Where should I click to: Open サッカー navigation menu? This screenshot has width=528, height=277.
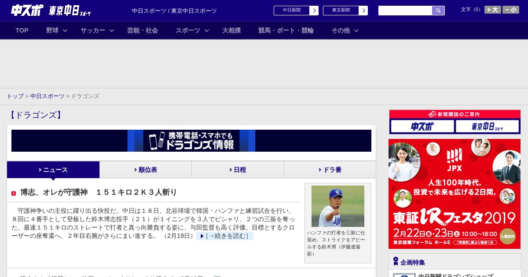(93, 30)
